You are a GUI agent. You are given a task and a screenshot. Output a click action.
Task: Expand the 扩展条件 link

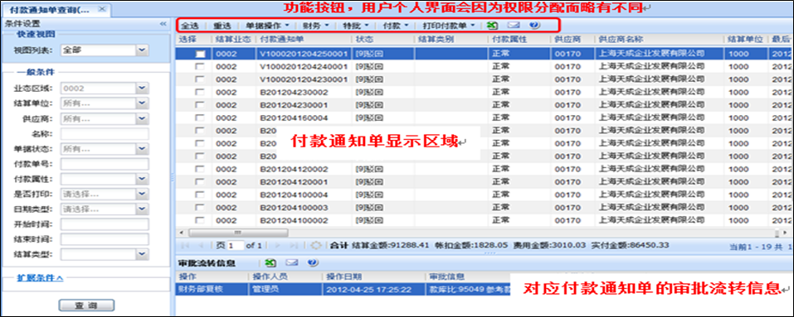point(40,277)
